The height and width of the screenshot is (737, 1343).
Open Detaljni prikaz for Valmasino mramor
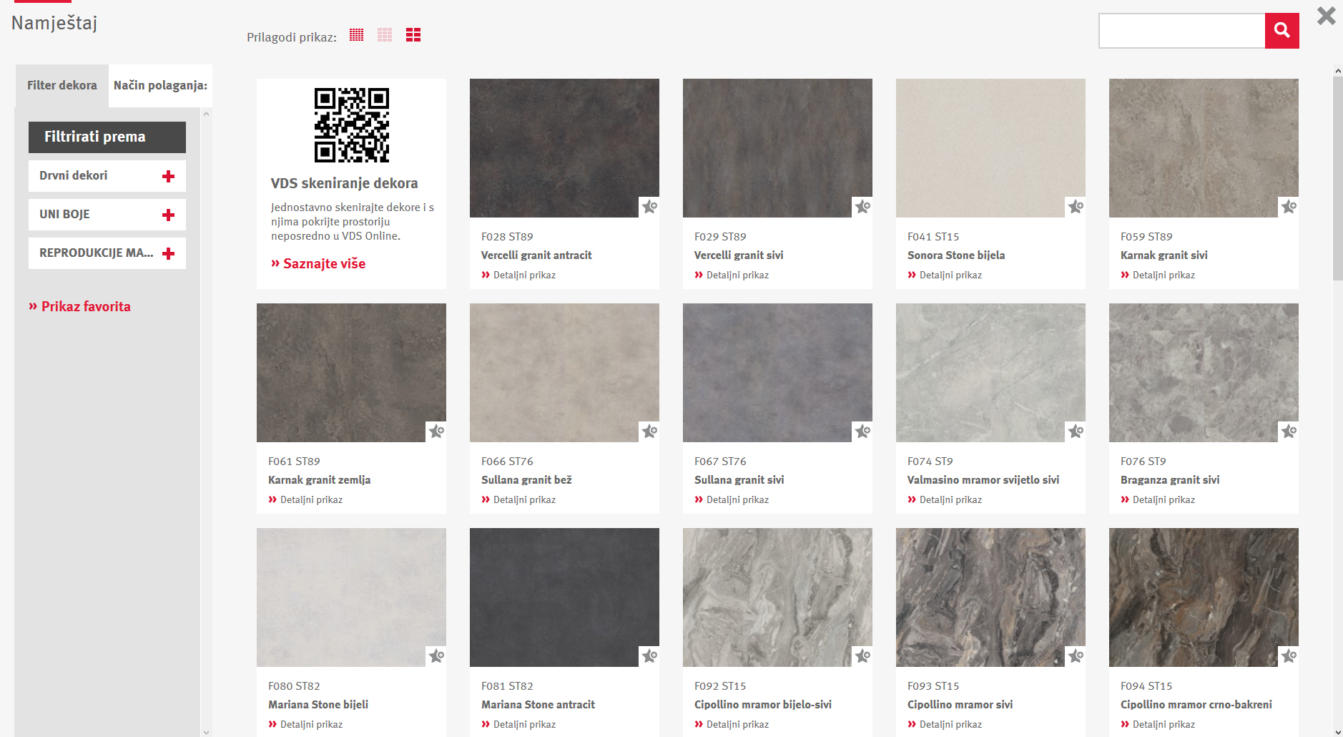click(945, 499)
